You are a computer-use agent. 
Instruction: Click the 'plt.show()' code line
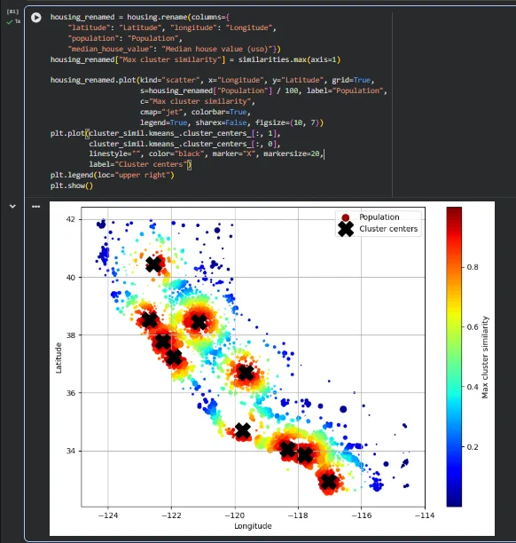click(72, 185)
